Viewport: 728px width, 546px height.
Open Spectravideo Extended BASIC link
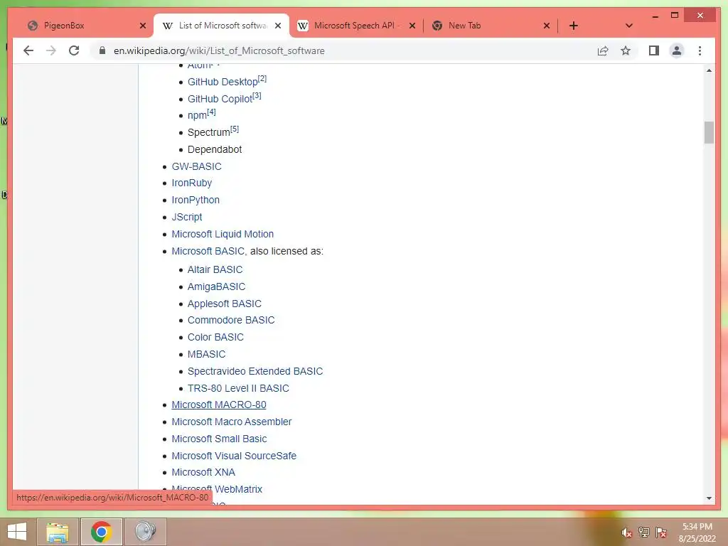point(255,371)
